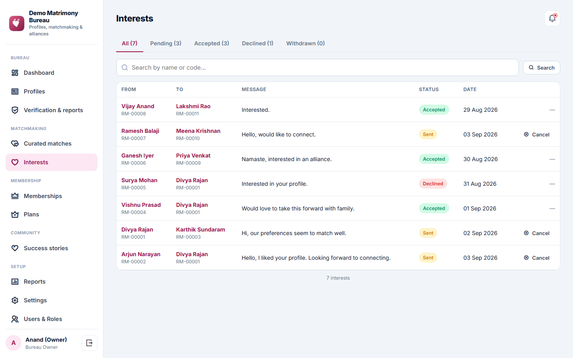Click the Declined status badge for Surya Mohan
This screenshot has width=573, height=358.
coord(433,184)
